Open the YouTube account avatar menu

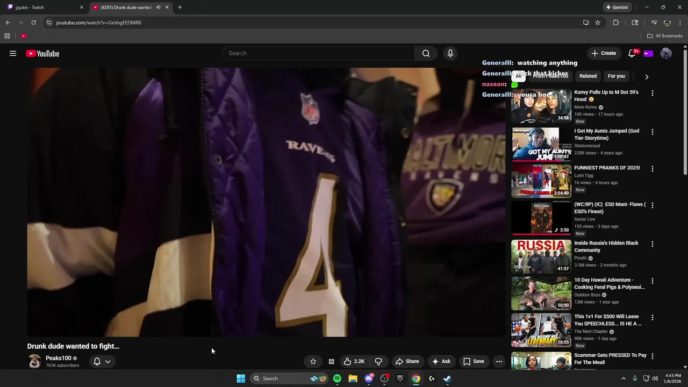point(666,53)
